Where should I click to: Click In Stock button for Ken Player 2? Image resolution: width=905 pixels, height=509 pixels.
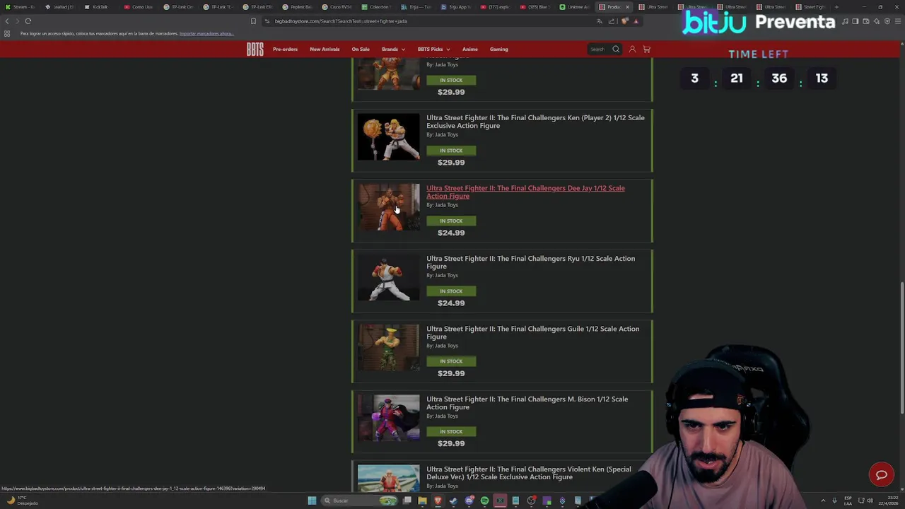click(x=451, y=151)
